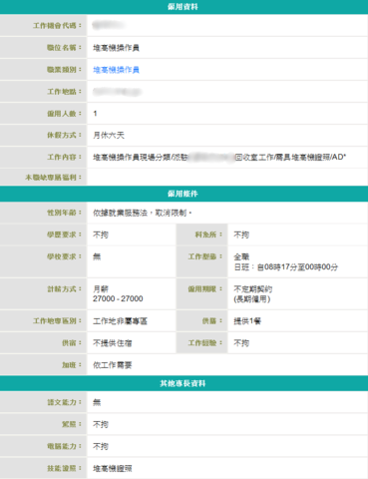Click the 職業類別 label

64,70
